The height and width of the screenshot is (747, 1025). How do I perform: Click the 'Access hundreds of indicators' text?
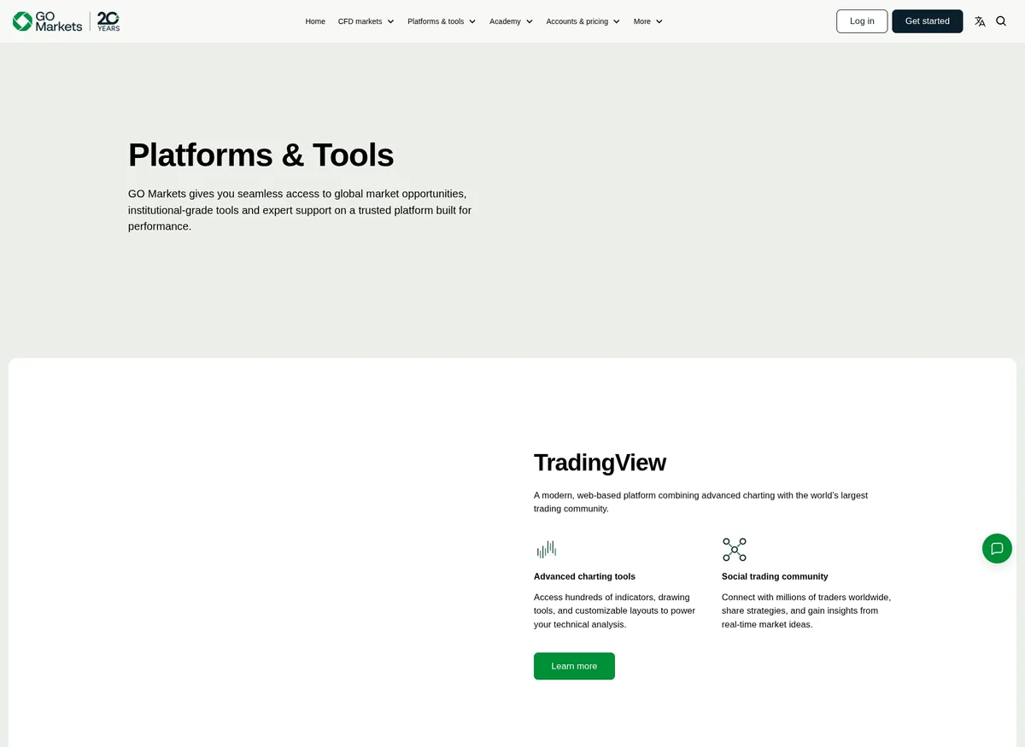tap(615, 610)
